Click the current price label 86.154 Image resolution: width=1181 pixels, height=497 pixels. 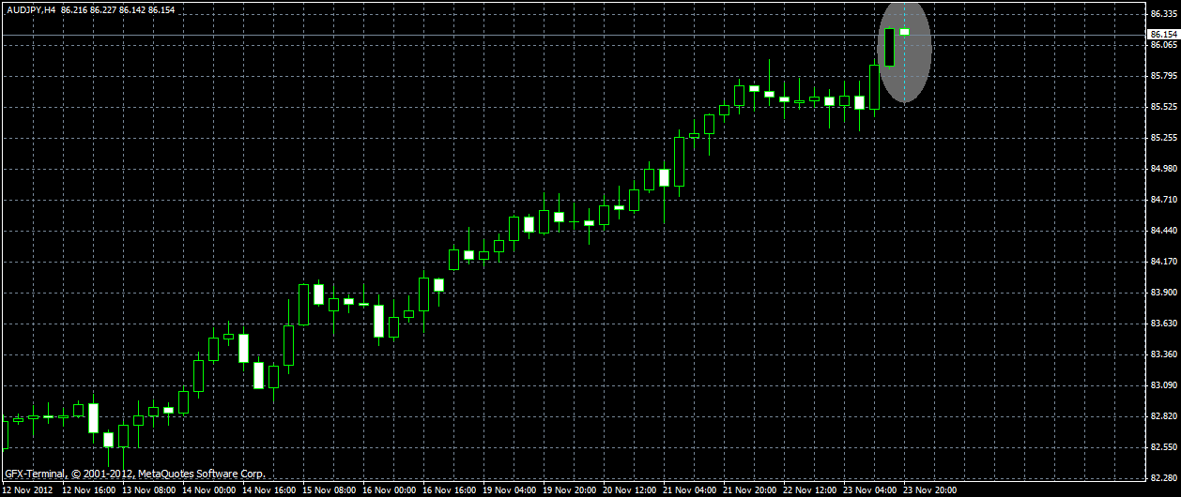pyautogui.click(x=1162, y=35)
